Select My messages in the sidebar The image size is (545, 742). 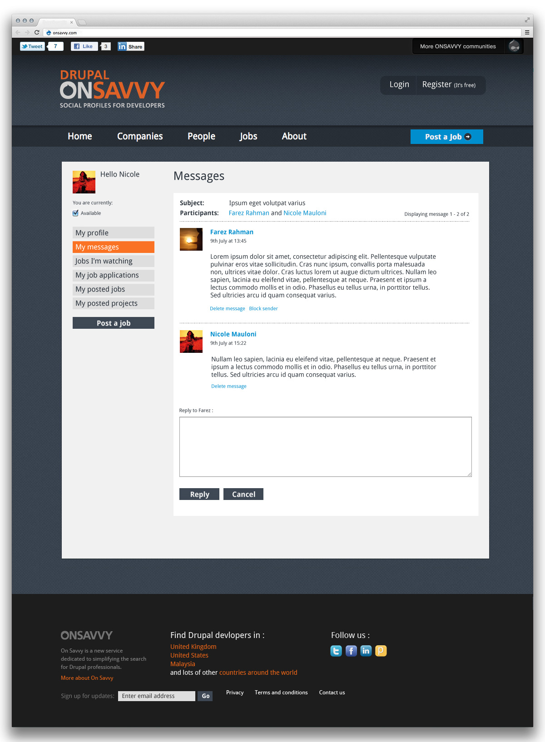114,247
